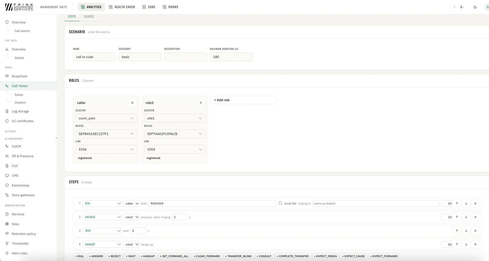This screenshot has width=489, height=261.
Task: Remove the role2 role card
Action: click(201, 103)
